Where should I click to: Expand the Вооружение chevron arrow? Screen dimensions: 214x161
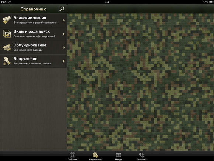63,61
